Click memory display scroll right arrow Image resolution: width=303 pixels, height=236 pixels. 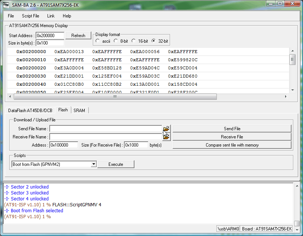pos(286,96)
